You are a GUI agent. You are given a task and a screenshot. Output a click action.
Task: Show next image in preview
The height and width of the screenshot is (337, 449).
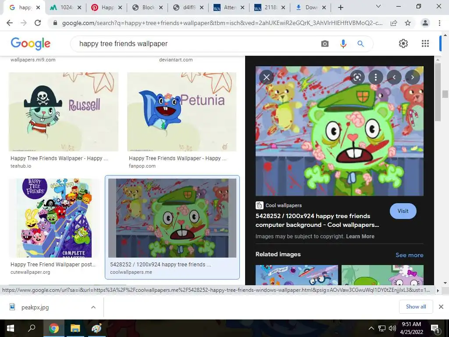coord(412,77)
